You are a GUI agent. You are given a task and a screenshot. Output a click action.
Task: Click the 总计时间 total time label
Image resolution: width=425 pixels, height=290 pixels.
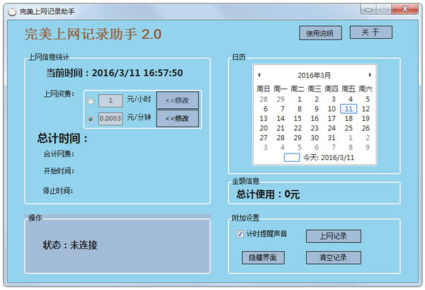(x=62, y=139)
